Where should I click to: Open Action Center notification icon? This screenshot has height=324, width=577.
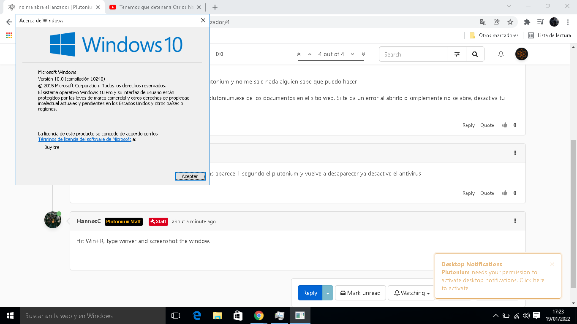tap(536, 316)
